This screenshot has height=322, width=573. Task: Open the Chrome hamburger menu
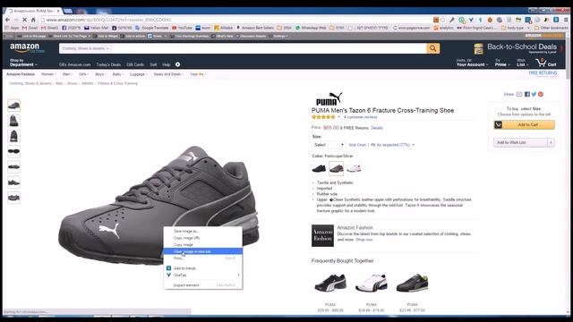[566, 20]
